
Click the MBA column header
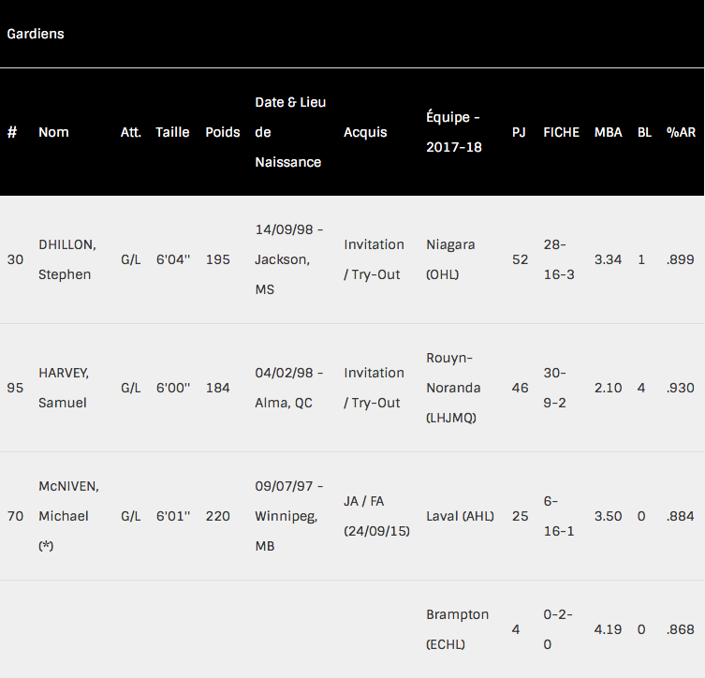[x=609, y=132]
